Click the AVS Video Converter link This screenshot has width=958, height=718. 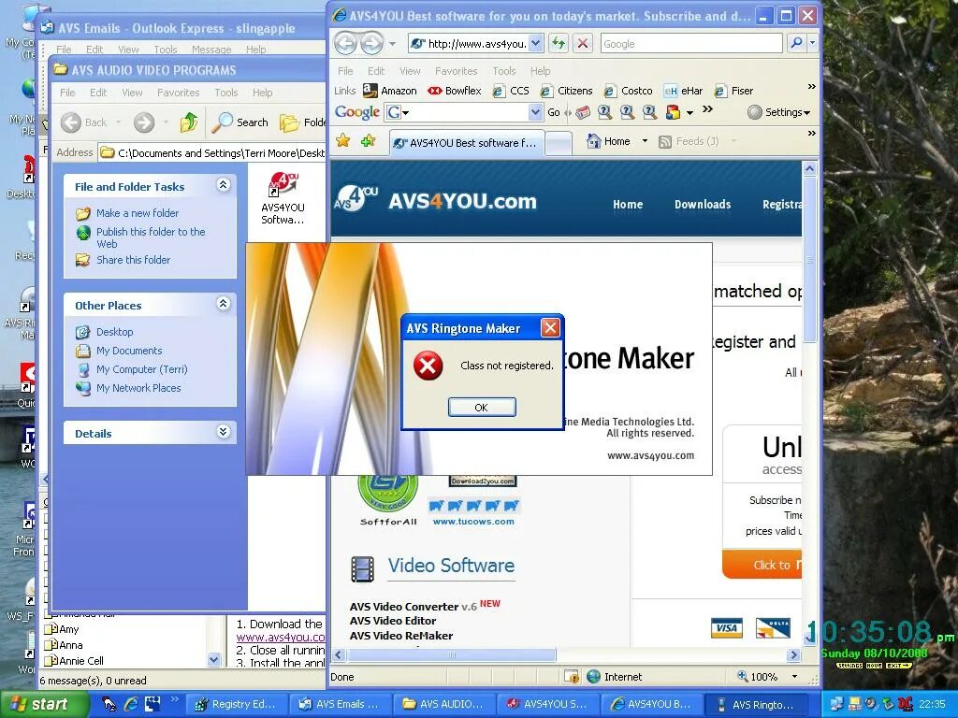click(404, 606)
